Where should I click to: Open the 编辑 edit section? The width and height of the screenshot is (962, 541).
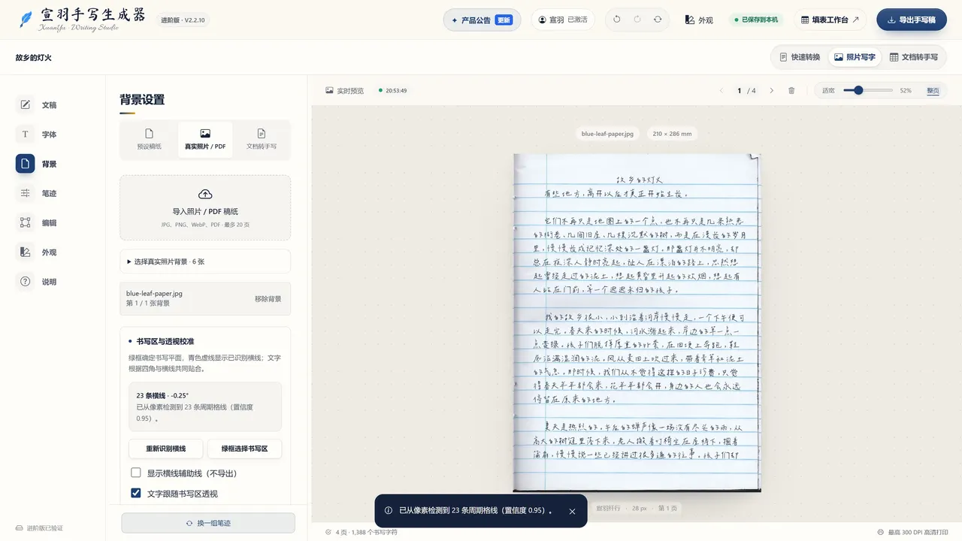38,222
